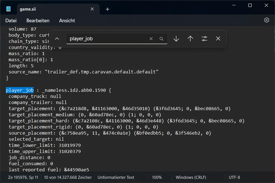This screenshot has width=275, height=183.
Task: Click time_upper_limit: 31020379 line
Action: 45,152
